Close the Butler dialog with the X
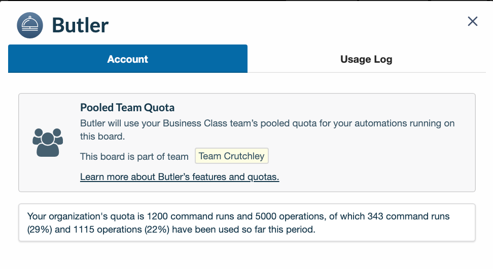This screenshot has height=269, width=493. 473,21
